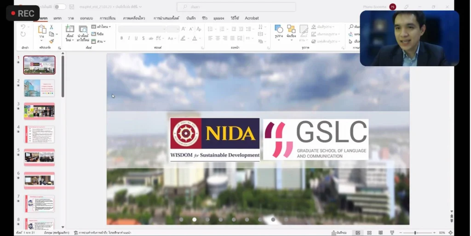Open the Shapes (รูปร่าง) gallery
Viewport: 471px width, 236px height.
[279, 32]
